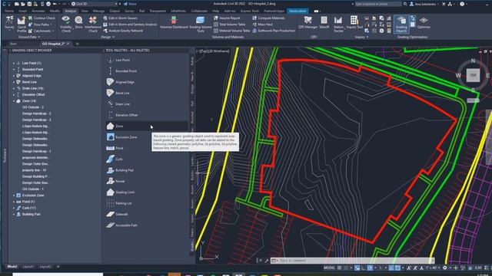492x276 pixels.
Task: Click the command line input field
Action: click(x=354, y=261)
